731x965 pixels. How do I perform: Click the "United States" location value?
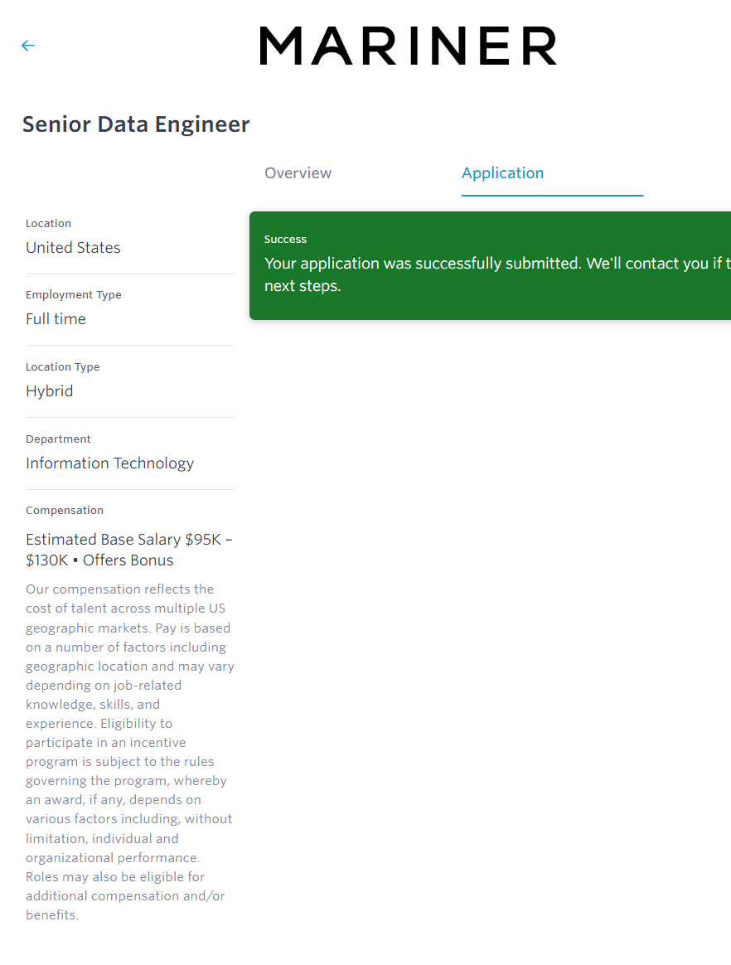73,248
